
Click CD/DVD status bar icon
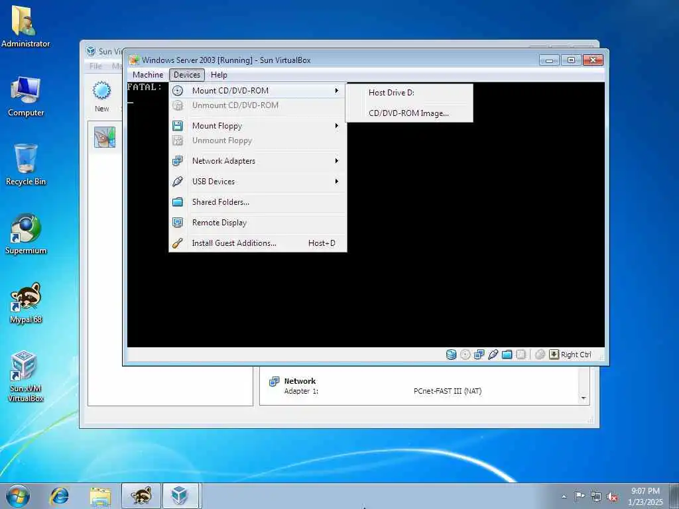(465, 355)
